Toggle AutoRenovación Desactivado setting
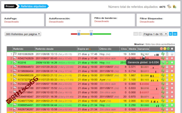Viewport: 182px width, 113px height. pos(56,22)
